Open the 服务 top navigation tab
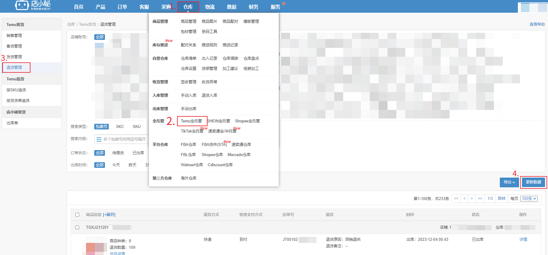This screenshot has width=548, height=255. pos(275,7)
